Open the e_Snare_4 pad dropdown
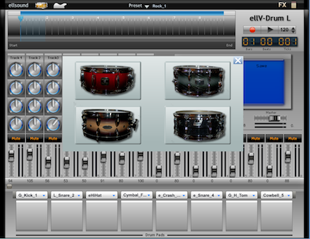This screenshot has height=239, width=310. (218, 195)
